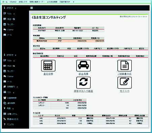Select oil row sold at 川崎店
Viewport: 152px width, 133px height.
[x=90, y=123]
